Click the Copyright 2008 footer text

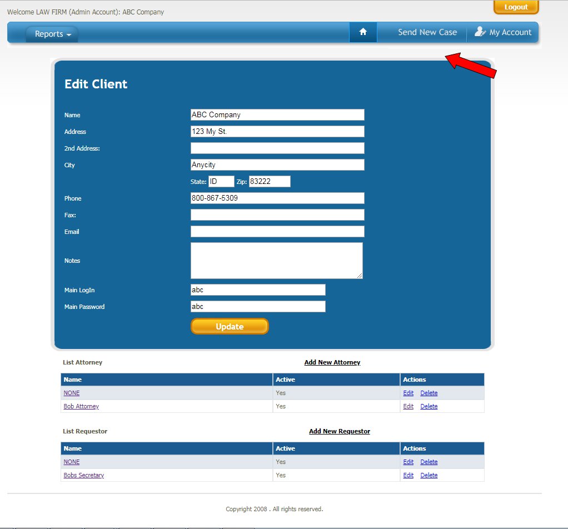(x=274, y=509)
